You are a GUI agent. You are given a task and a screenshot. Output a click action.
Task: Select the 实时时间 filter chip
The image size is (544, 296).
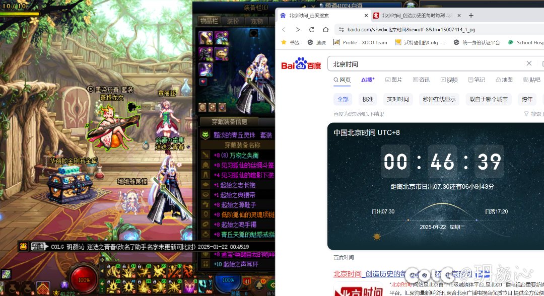click(398, 99)
